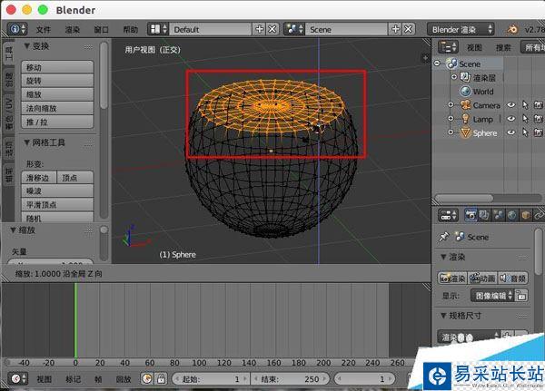545x391 pixels.
Task: Click the 移动 button
Action: pyautogui.click(x=57, y=67)
